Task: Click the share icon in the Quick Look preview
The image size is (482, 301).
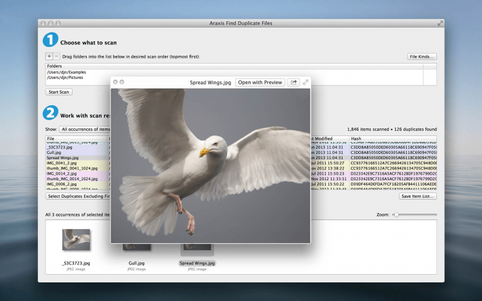Action: coord(294,82)
